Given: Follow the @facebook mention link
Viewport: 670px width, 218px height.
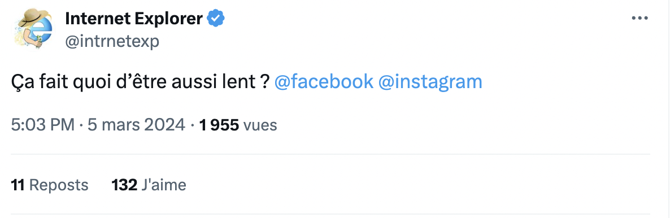Looking at the screenshot, I should (x=324, y=82).
